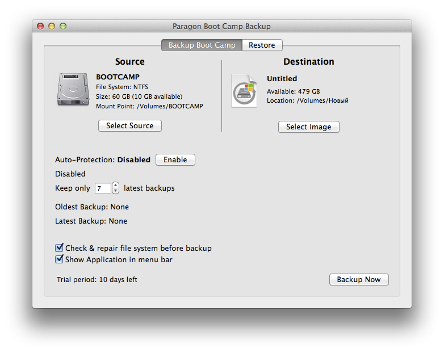The image size is (444, 353).
Task: Click the Keep only backups number field
Action: coord(103,188)
